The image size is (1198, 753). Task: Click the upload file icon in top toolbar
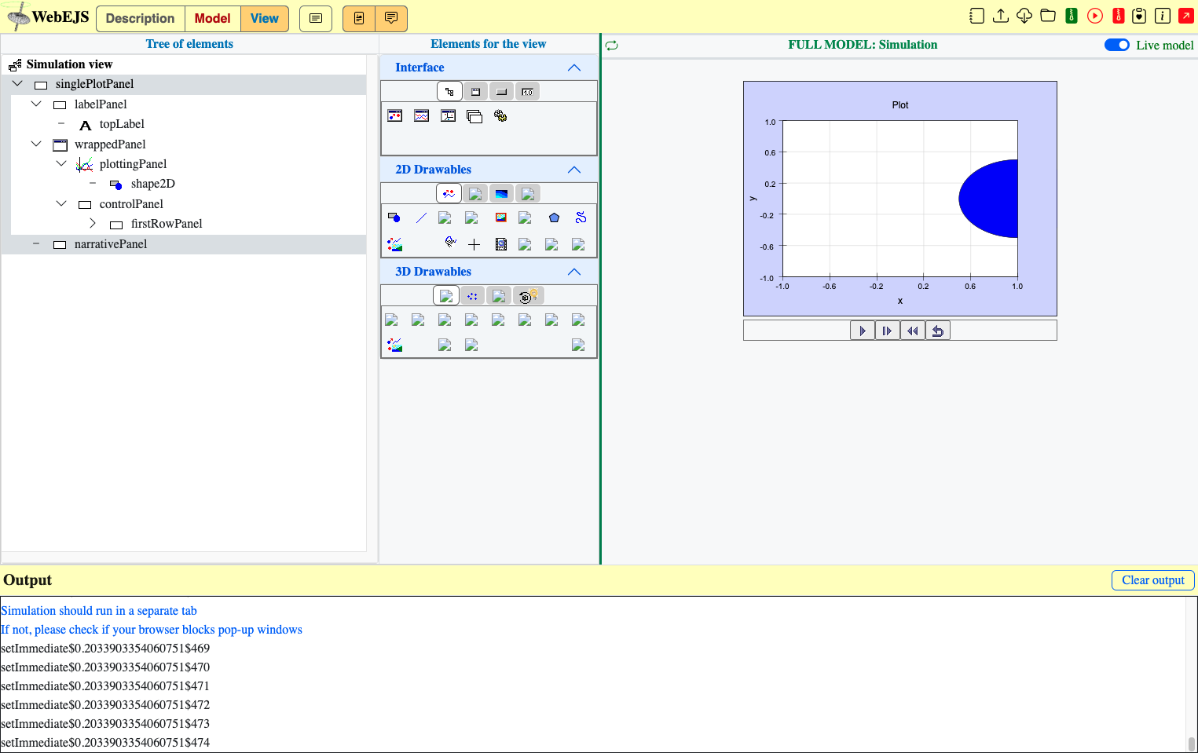[x=1000, y=16]
